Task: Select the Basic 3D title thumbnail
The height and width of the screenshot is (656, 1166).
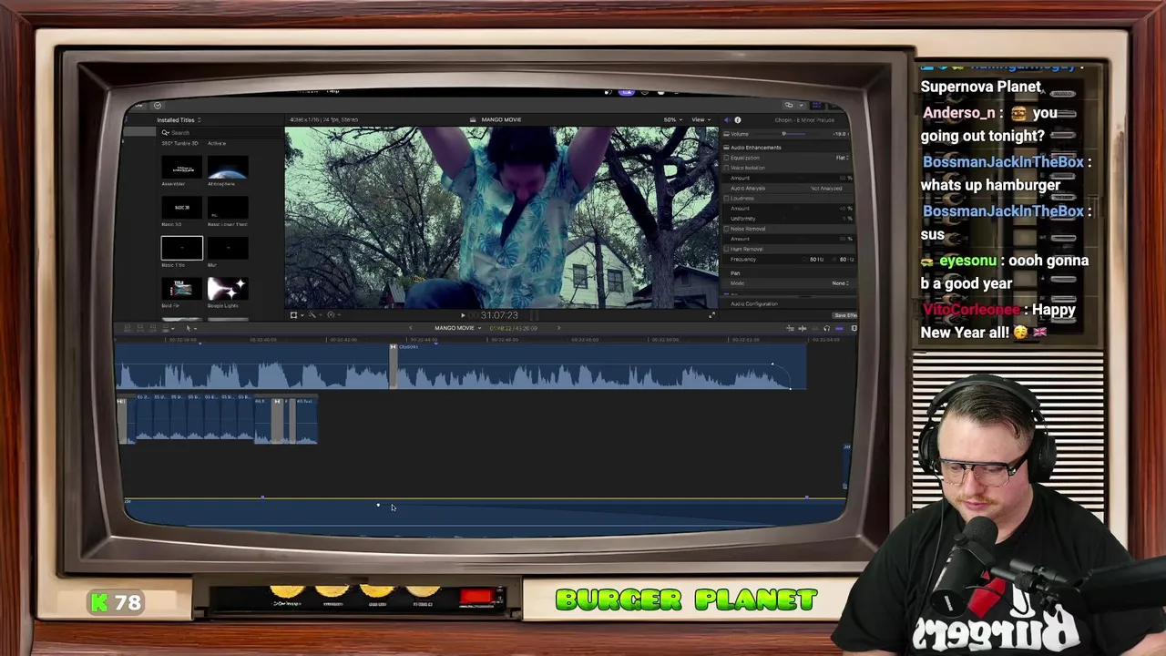Action: 181,208
